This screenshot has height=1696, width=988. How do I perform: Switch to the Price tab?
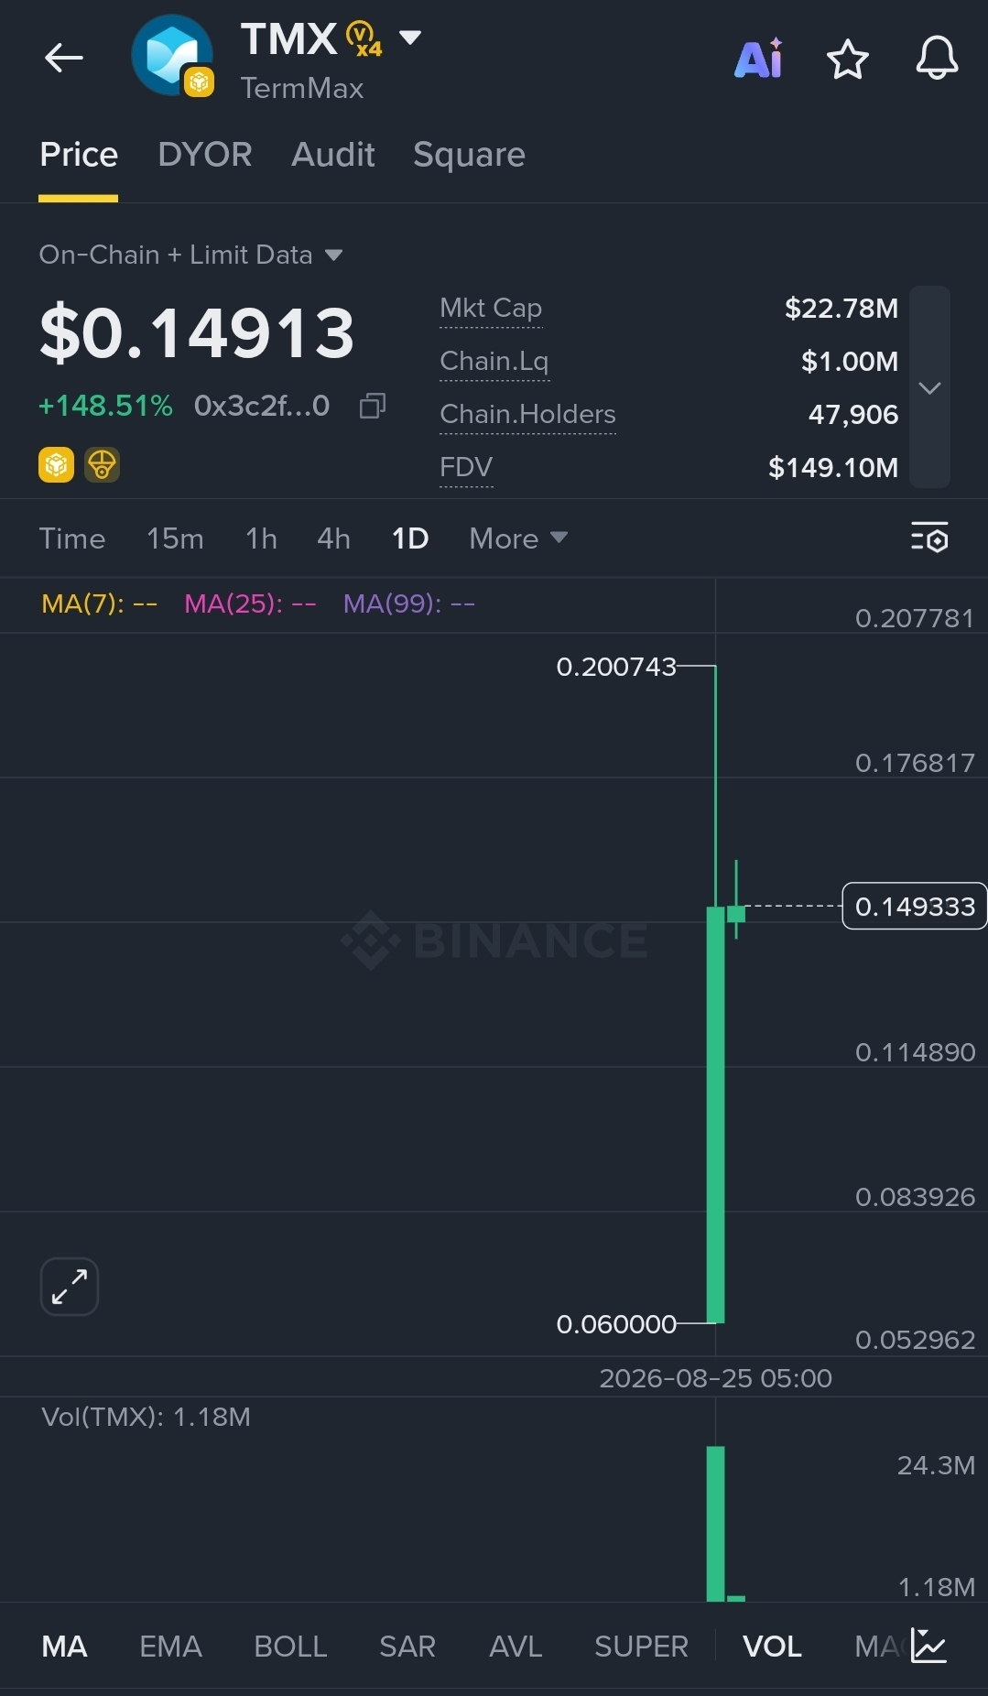[79, 155]
